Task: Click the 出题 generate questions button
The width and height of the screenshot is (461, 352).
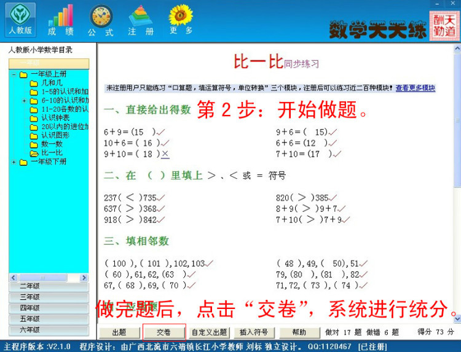Action: point(119,332)
